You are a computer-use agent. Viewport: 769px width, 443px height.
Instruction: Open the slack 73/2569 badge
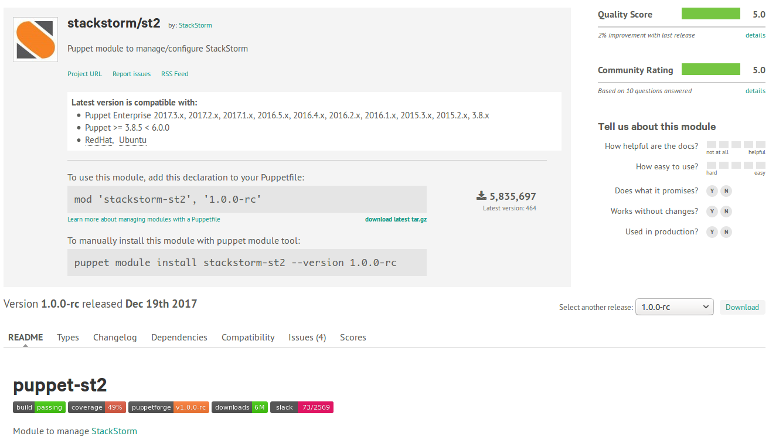click(302, 407)
